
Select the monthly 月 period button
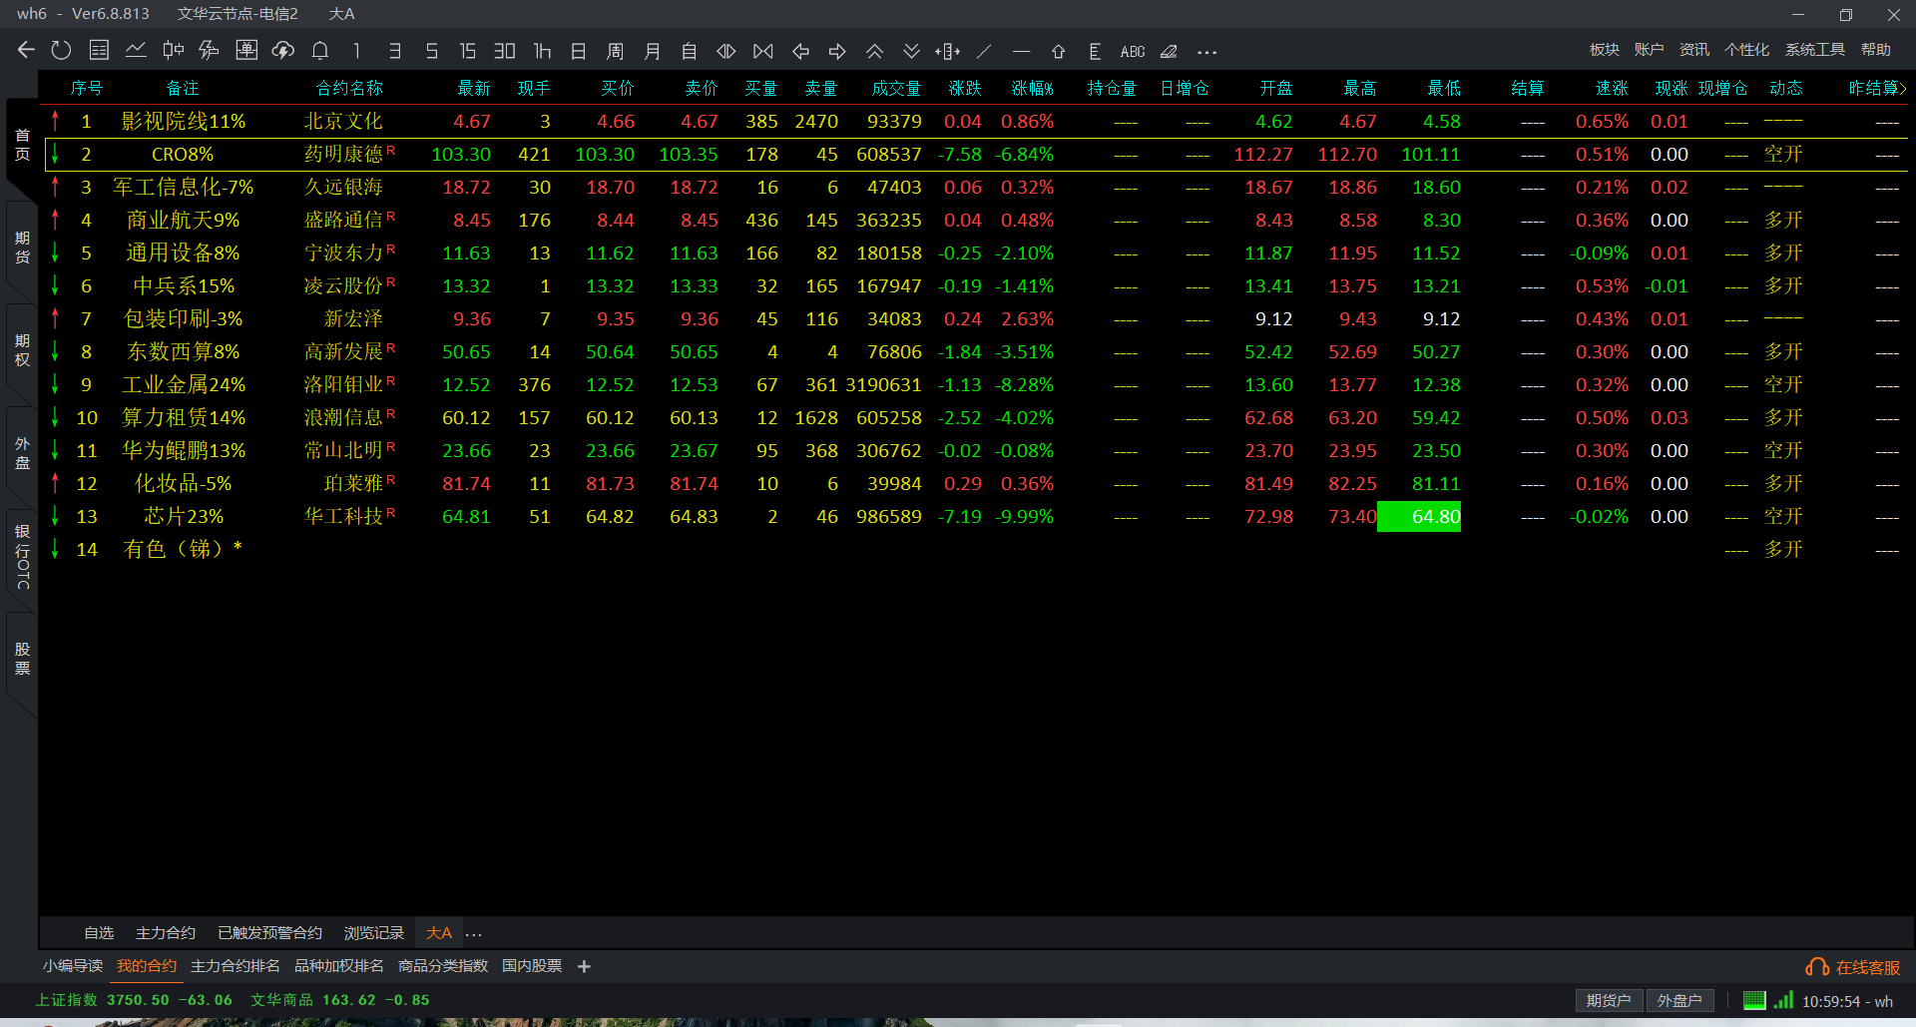point(652,51)
